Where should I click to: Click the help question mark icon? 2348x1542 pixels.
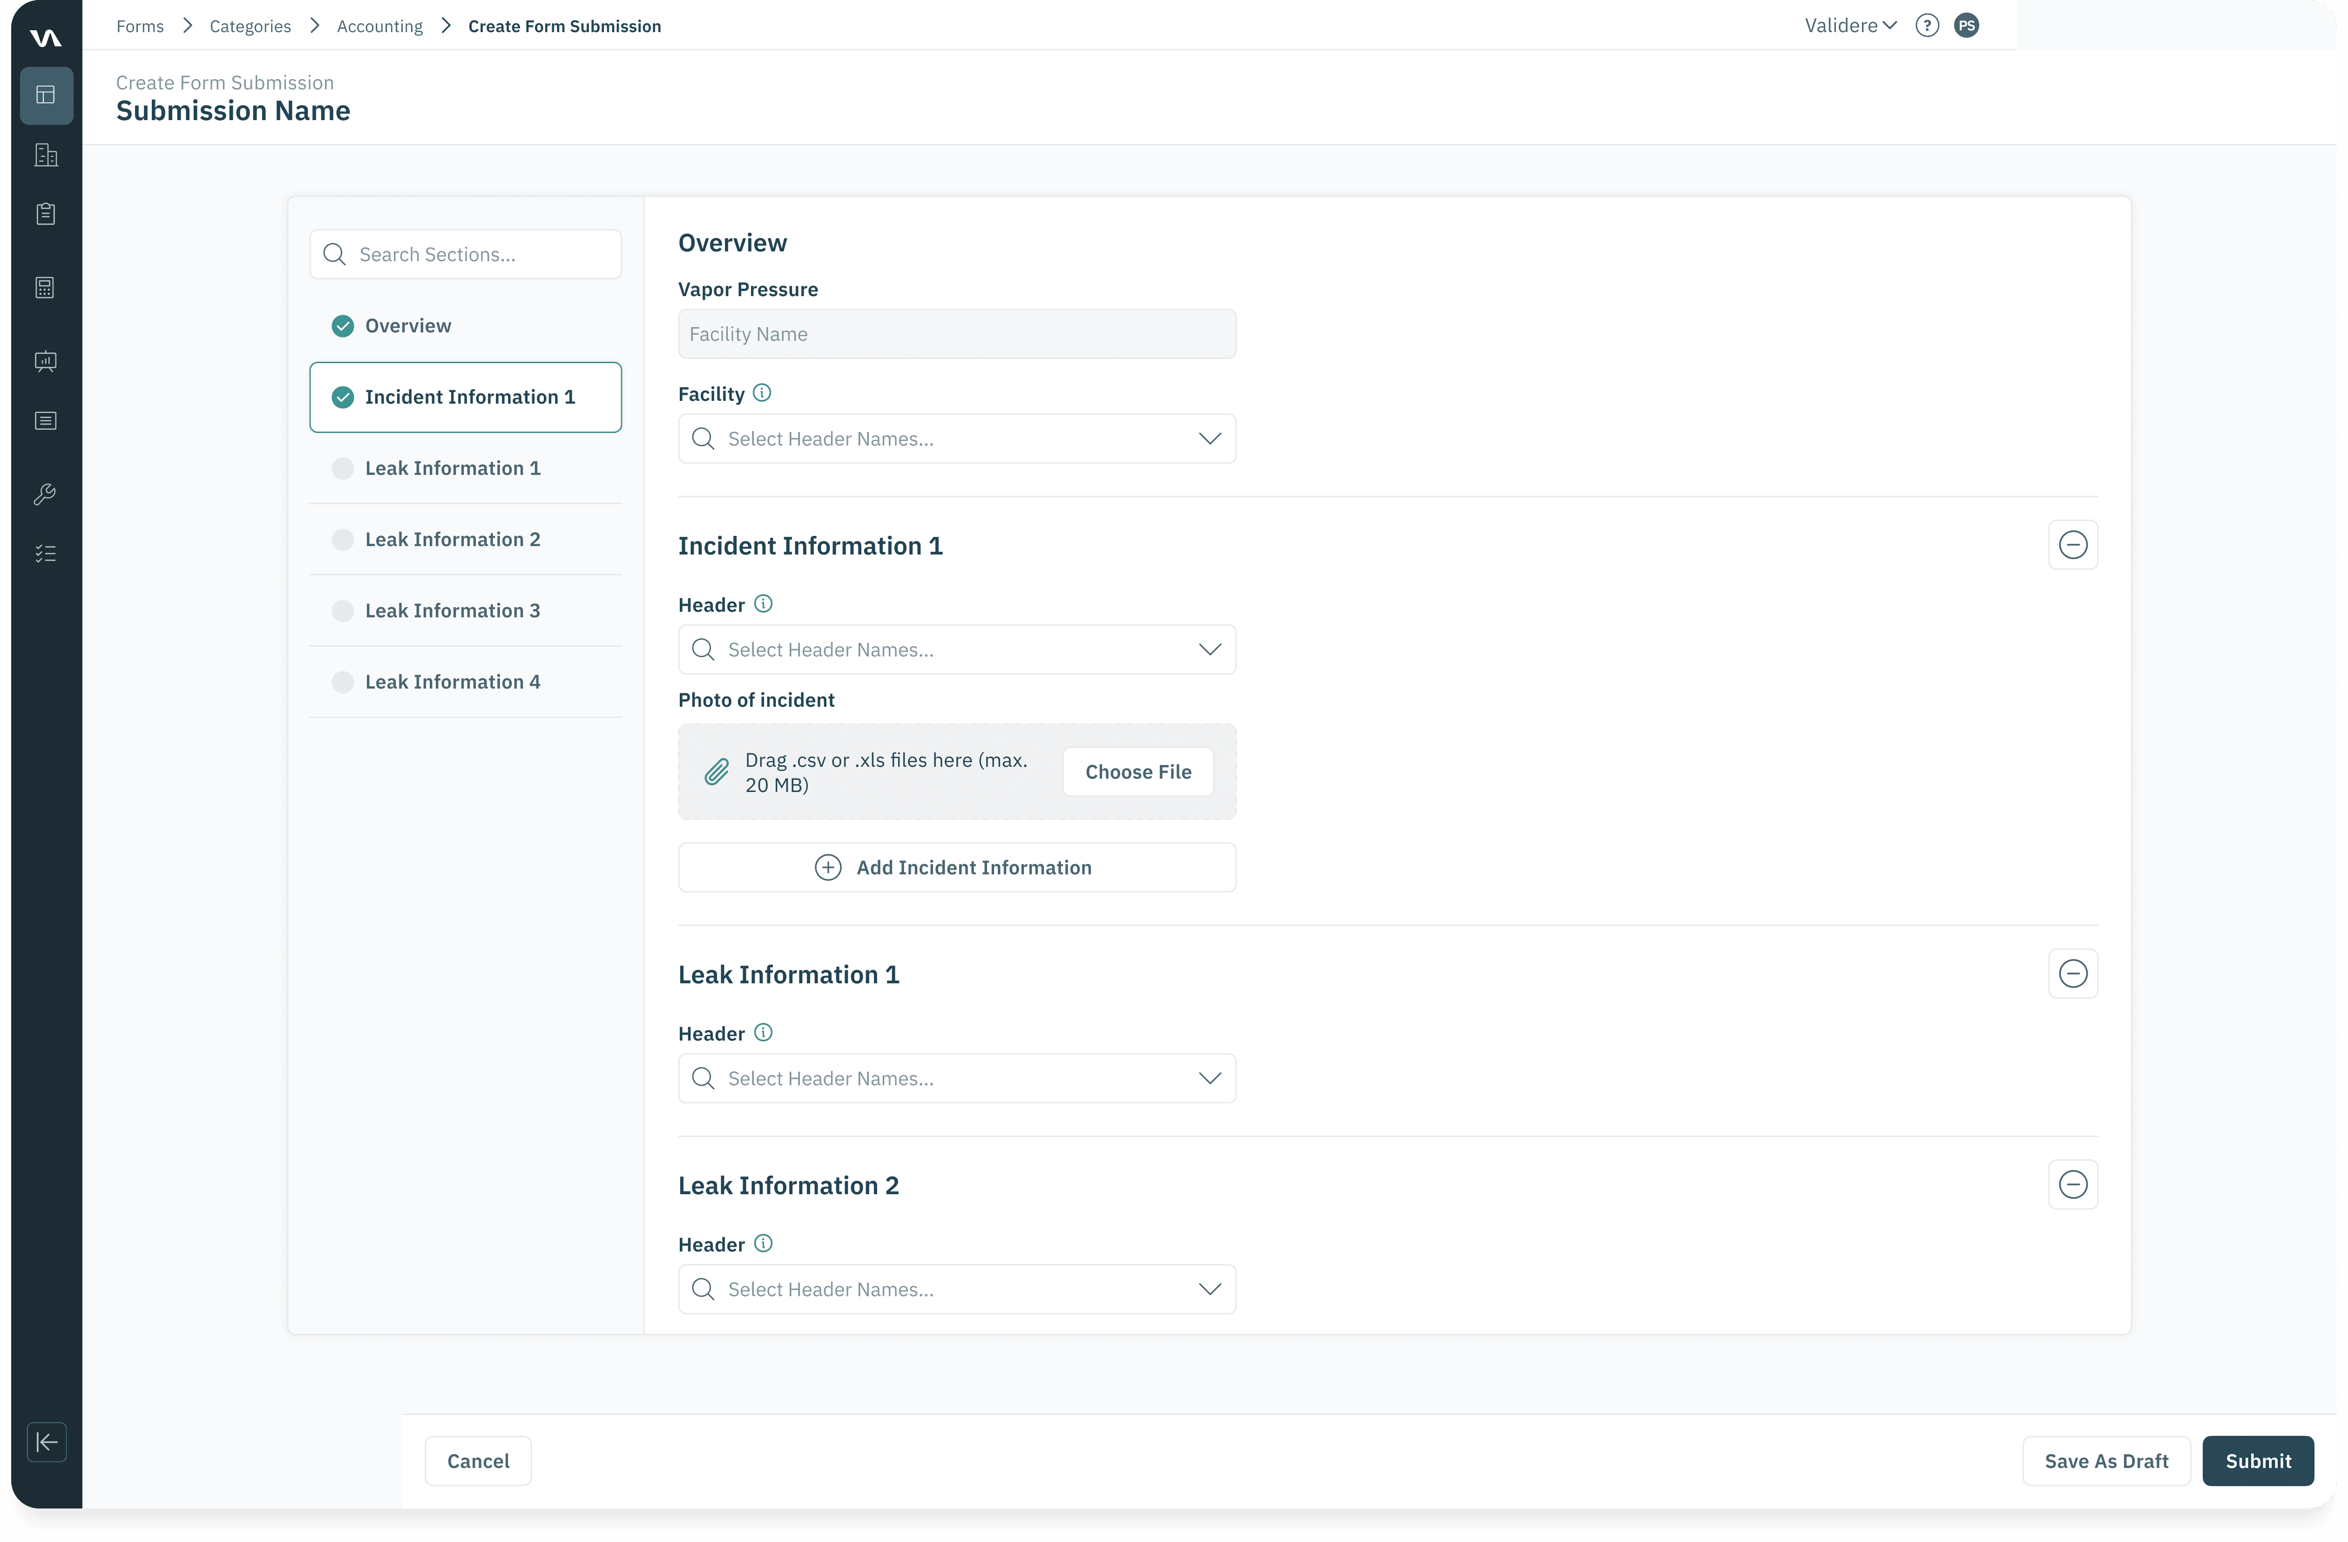pos(1927,26)
